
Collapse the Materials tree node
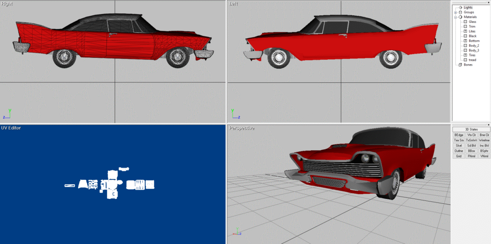456,17
